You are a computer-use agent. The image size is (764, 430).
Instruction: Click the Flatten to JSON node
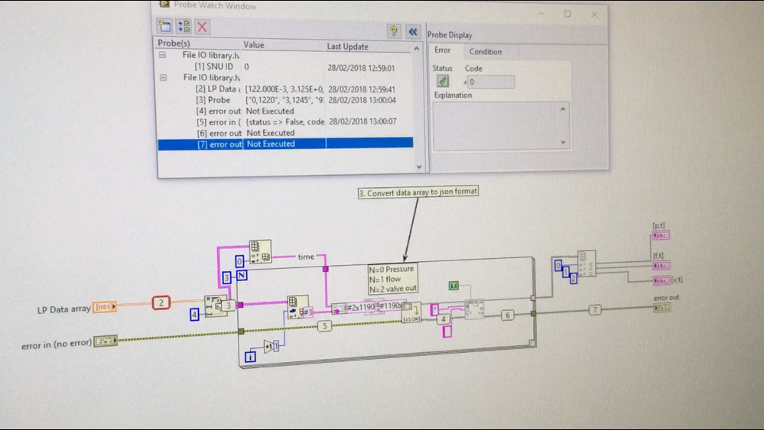(411, 313)
